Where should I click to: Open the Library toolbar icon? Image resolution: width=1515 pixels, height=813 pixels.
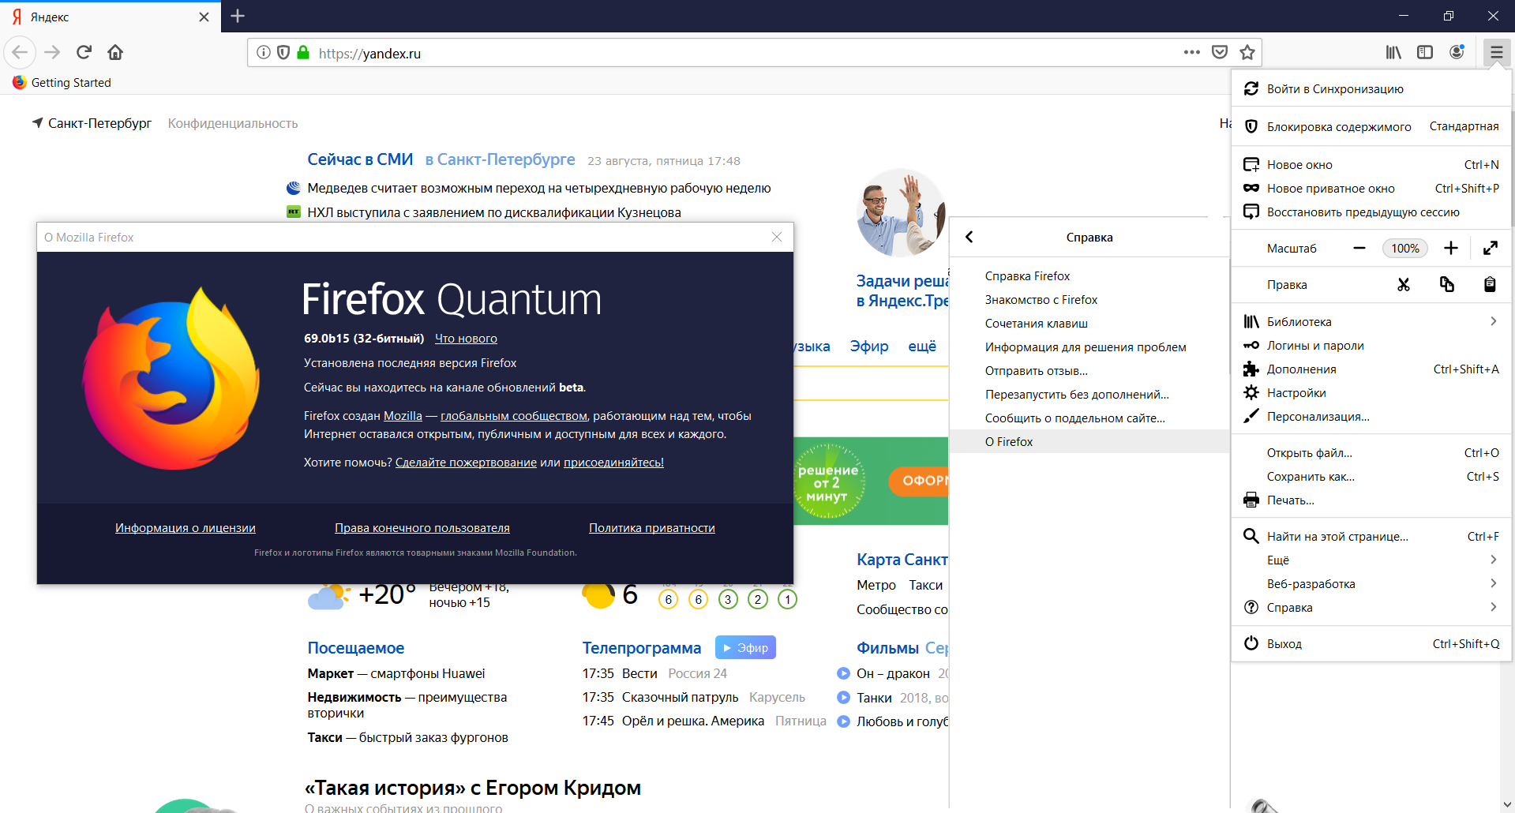pyautogui.click(x=1393, y=53)
